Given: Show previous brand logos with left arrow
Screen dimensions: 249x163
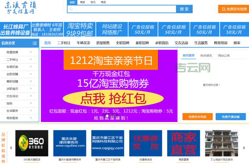Looking at the screenshot, I should 11,148.
